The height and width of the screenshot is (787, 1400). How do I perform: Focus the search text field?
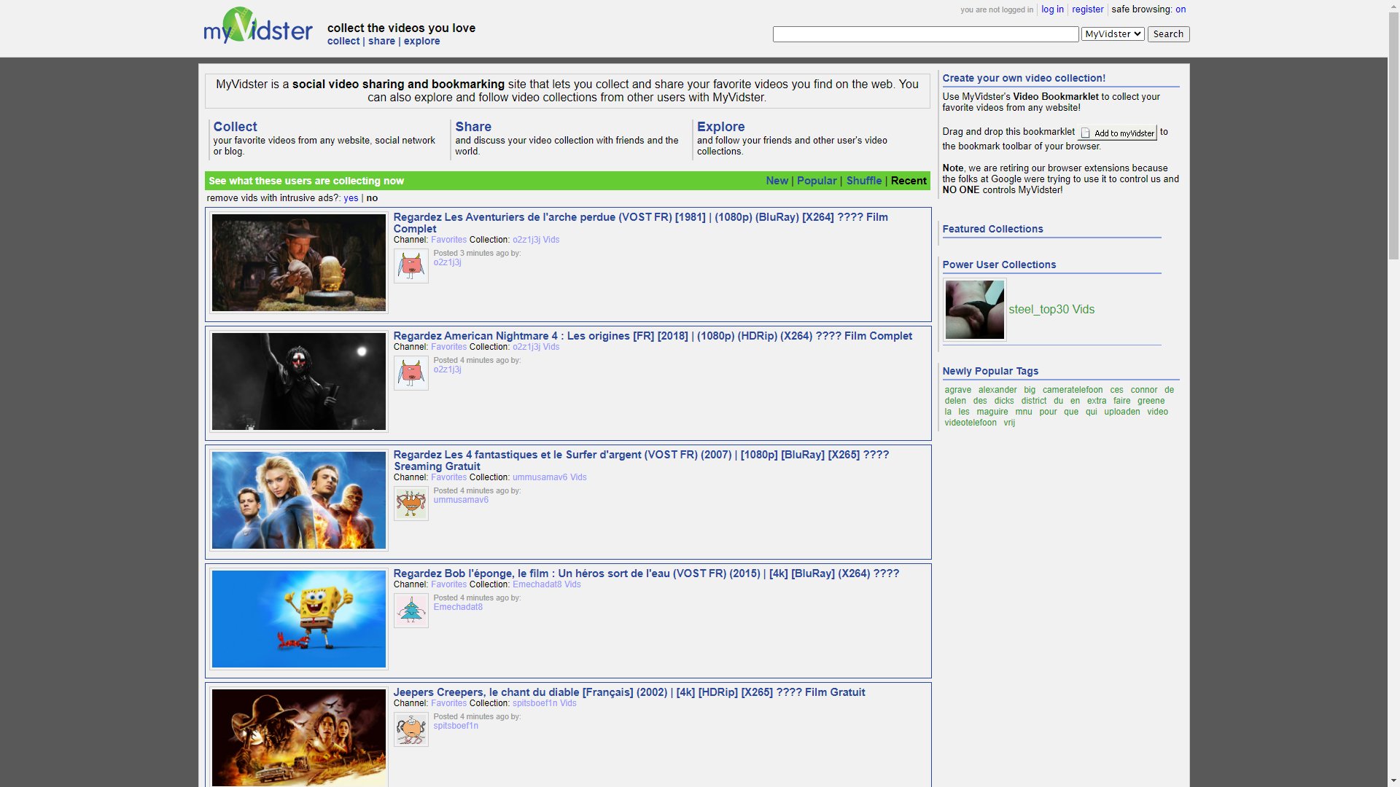coord(925,34)
